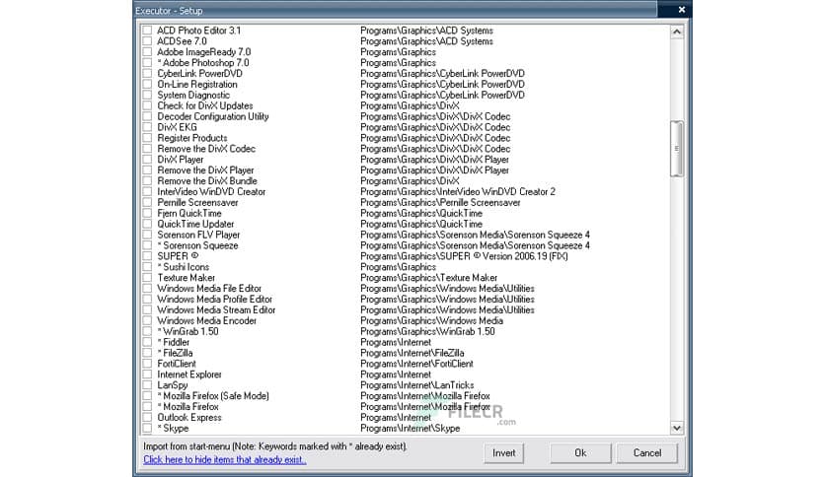Confirm with the Ok button
The height and width of the screenshot is (477, 825).
(580, 452)
